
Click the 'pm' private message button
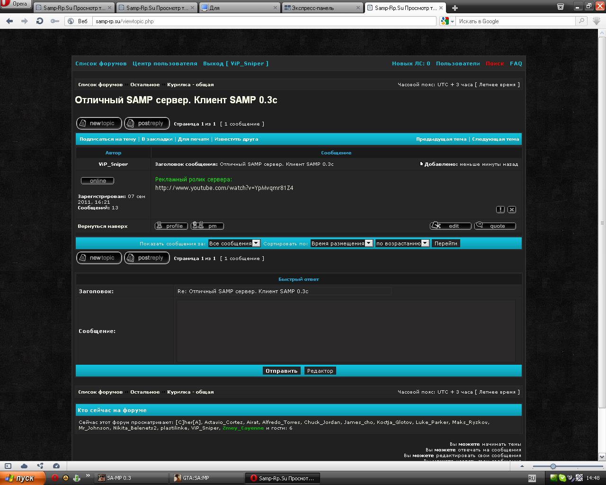coord(207,226)
